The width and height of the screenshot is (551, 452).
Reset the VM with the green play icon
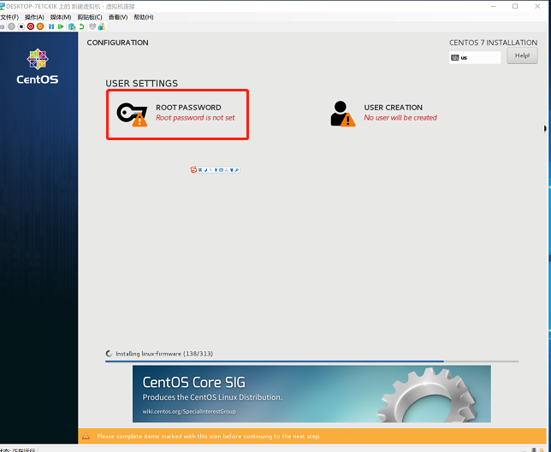[61, 26]
